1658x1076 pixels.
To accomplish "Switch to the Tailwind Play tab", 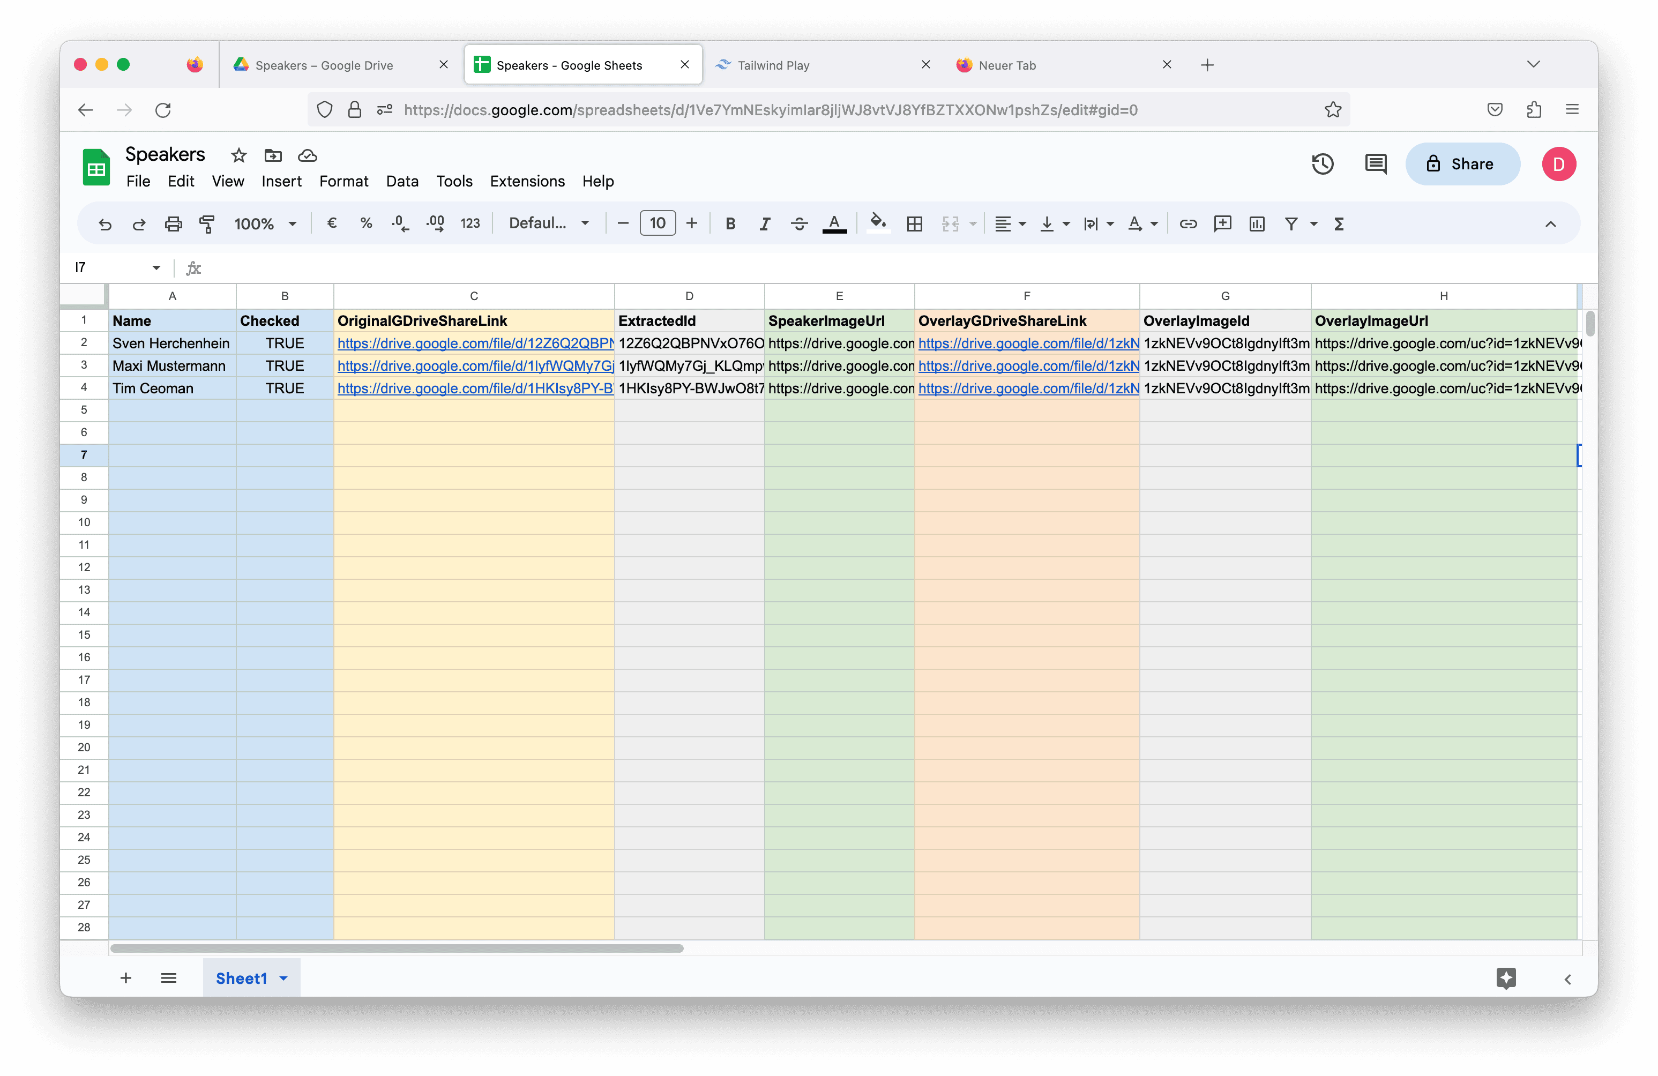I will [773, 65].
